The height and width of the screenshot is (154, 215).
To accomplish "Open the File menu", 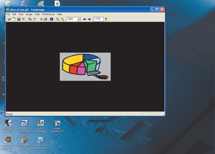I will coord(8,14).
